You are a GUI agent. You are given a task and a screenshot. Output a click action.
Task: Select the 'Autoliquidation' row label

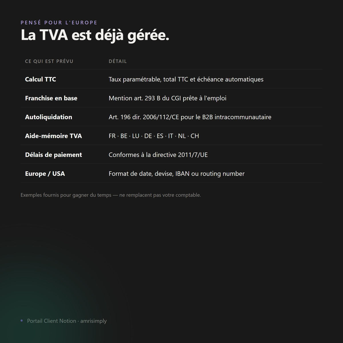pos(49,117)
